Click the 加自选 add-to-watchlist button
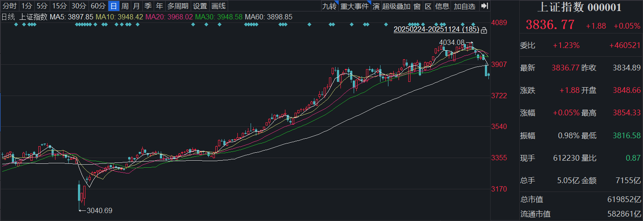The image size is (643, 221). 465,6
